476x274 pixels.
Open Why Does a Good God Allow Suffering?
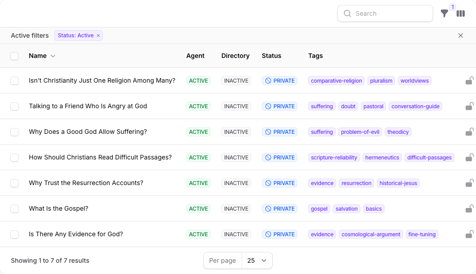(x=88, y=132)
